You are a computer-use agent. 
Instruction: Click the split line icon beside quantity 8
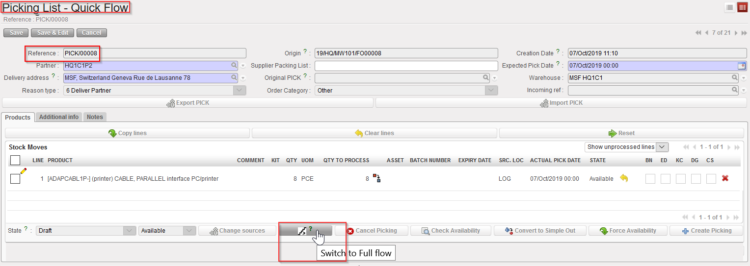[x=376, y=178]
